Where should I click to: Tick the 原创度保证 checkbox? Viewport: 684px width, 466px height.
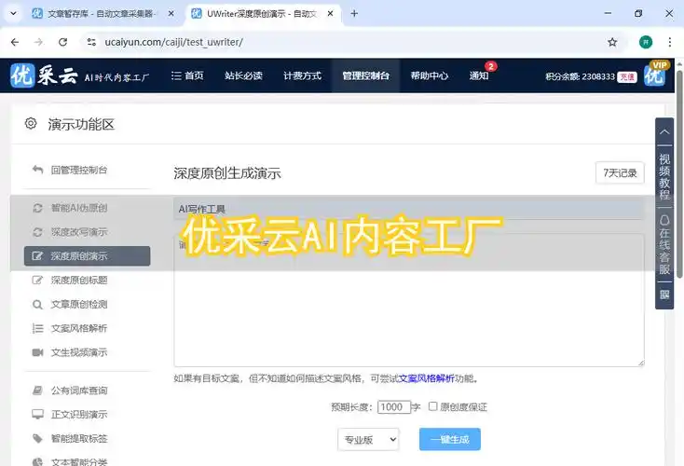pyautogui.click(x=432, y=406)
